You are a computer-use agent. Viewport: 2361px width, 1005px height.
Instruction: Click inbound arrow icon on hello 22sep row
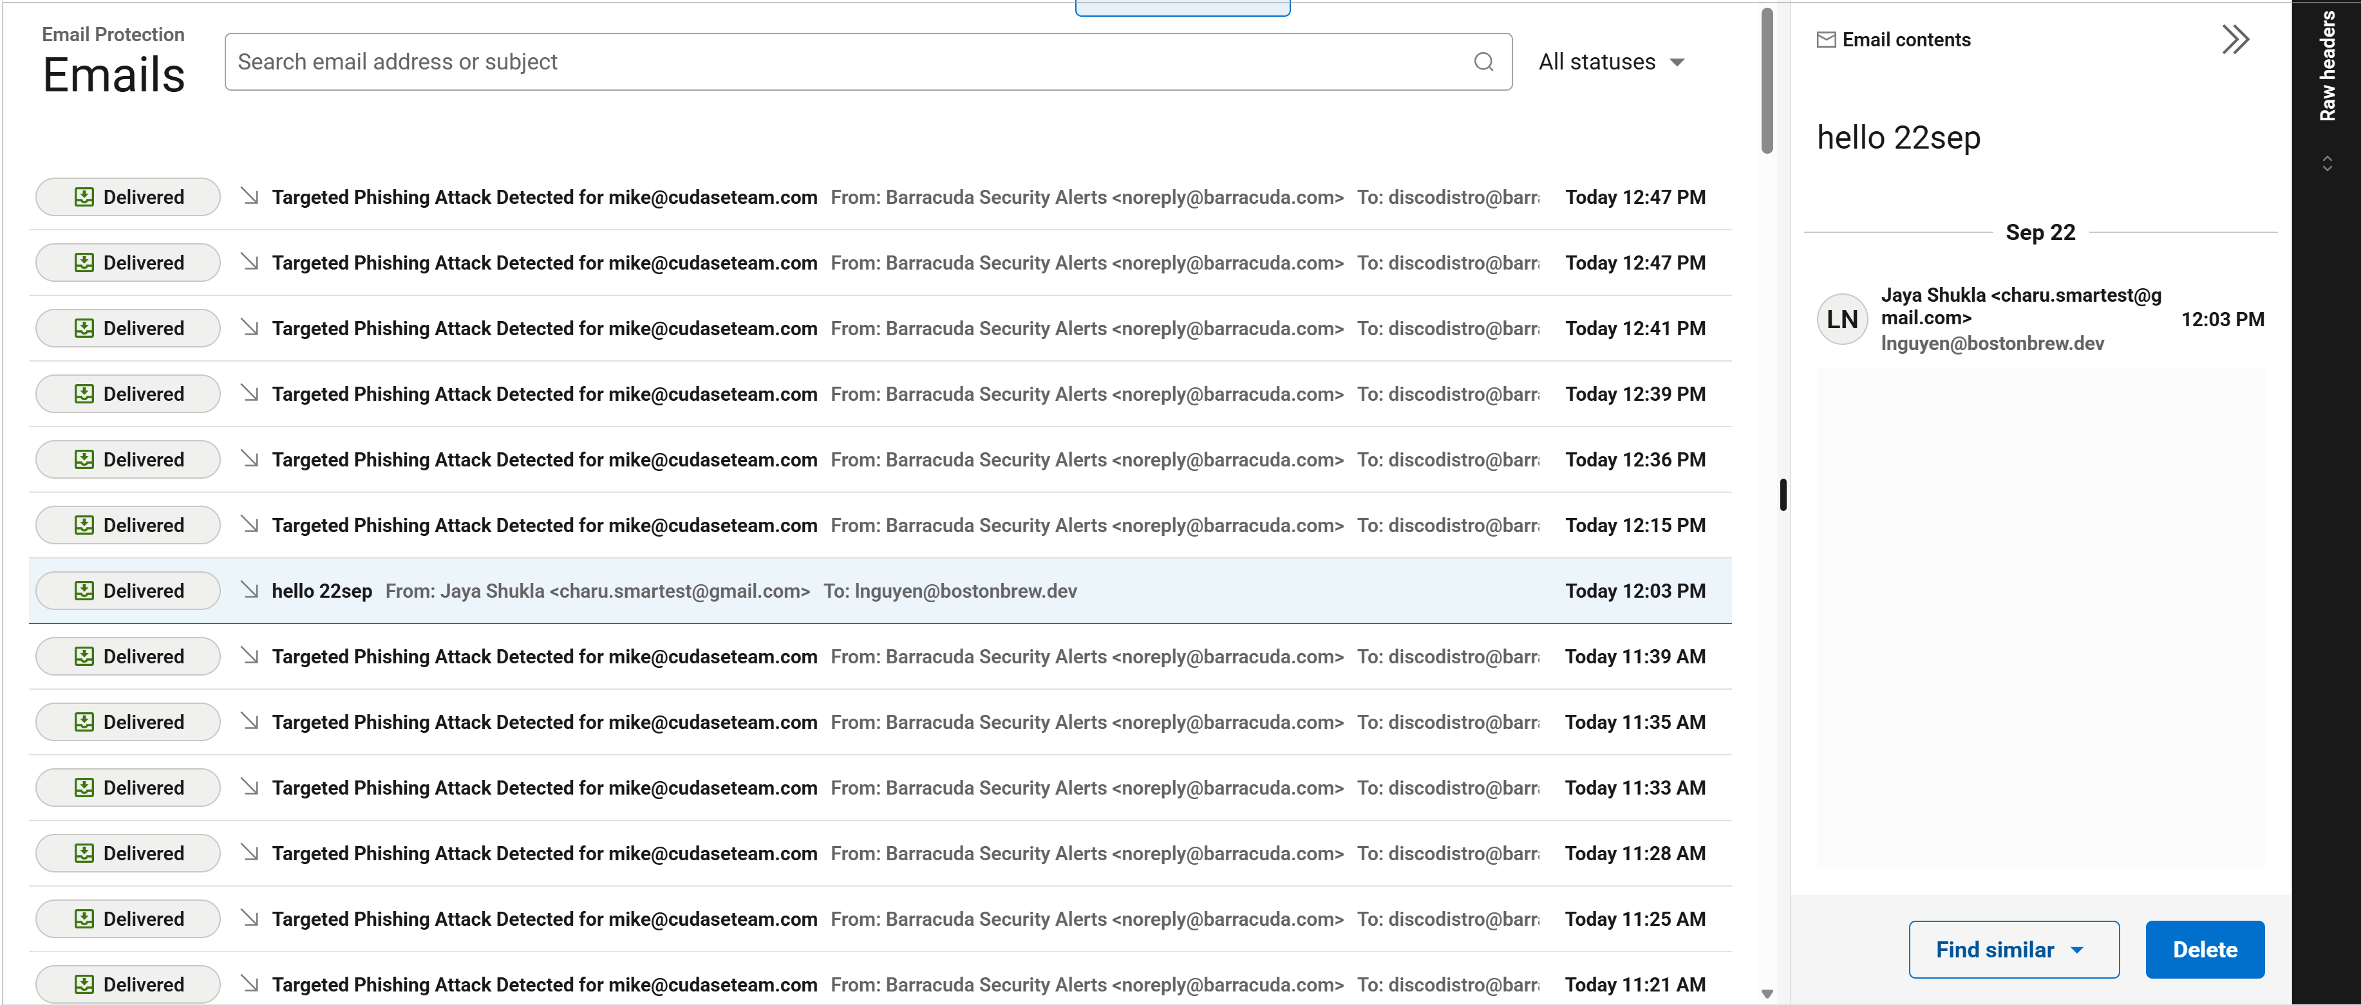(x=249, y=590)
